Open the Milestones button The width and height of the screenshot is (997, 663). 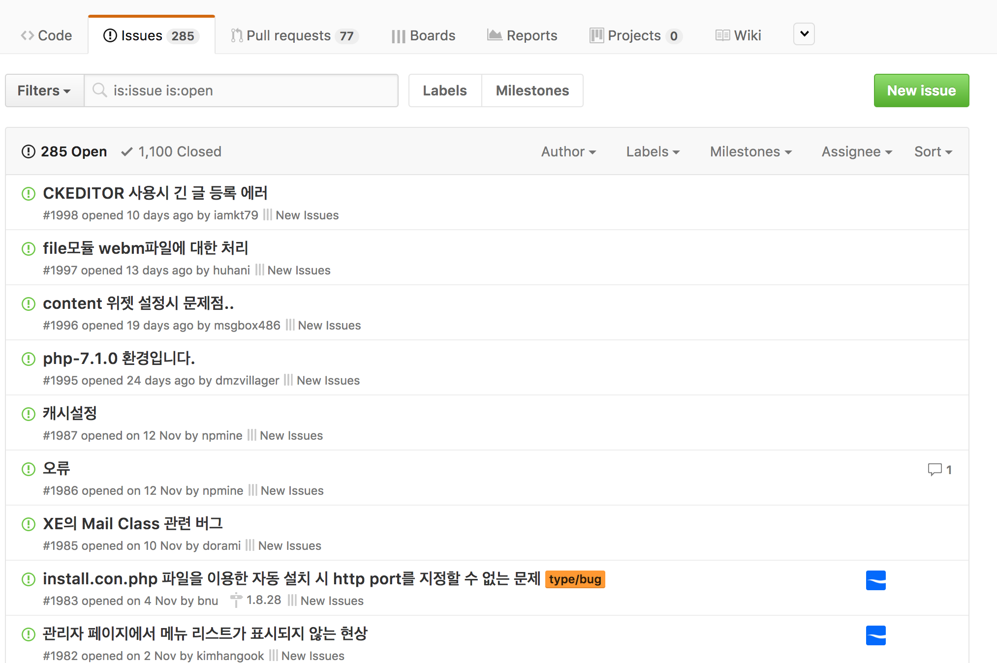[x=532, y=90]
